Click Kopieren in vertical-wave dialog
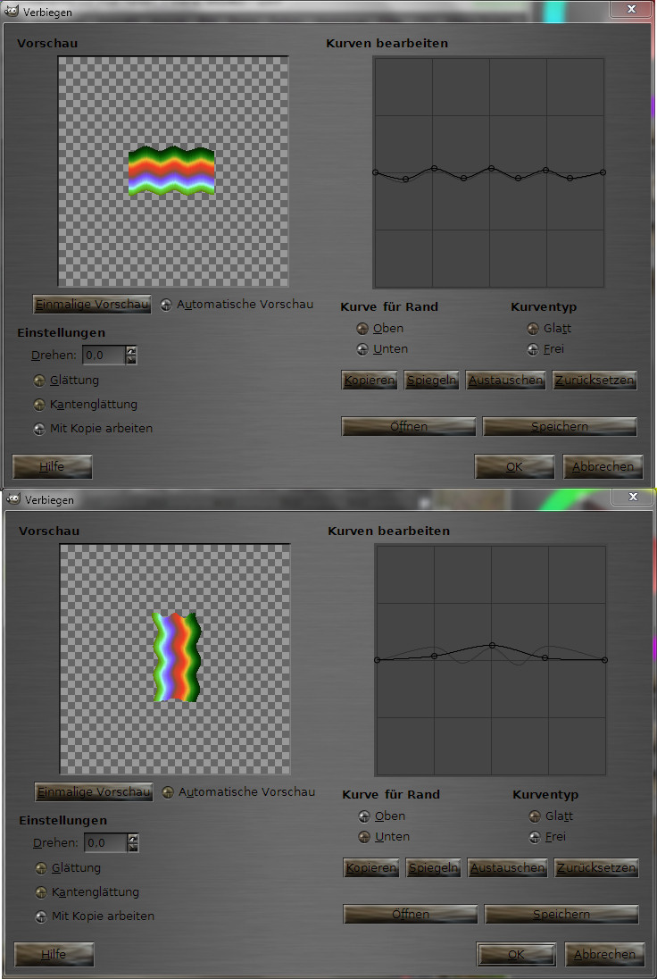The height and width of the screenshot is (979, 657). click(x=371, y=868)
